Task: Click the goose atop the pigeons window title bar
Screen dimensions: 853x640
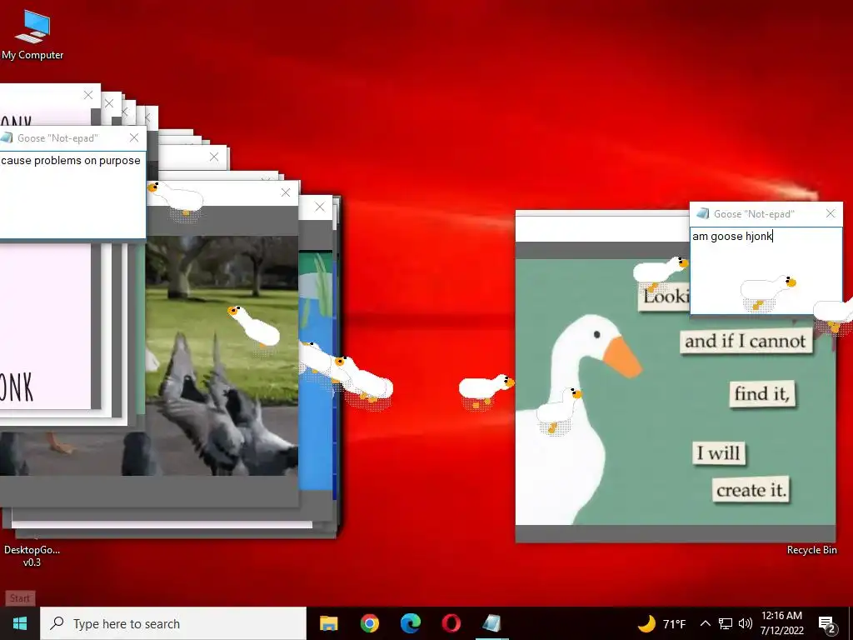Action: tap(175, 199)
